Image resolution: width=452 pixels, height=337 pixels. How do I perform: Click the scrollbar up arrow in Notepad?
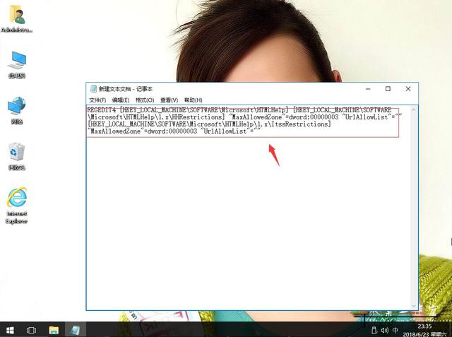click(414, 110)
